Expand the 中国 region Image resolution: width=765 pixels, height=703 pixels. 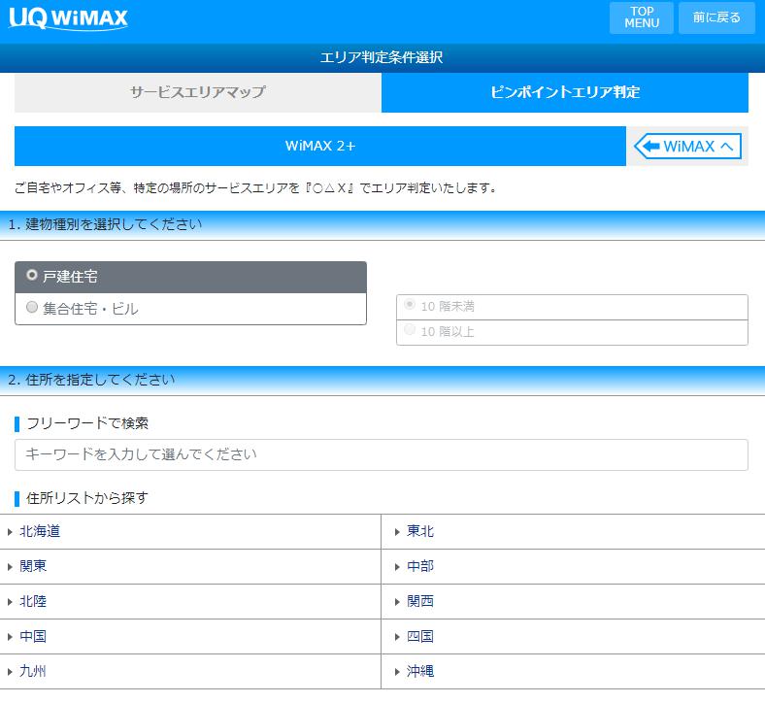pyautogui.click(x=190, y=637)
